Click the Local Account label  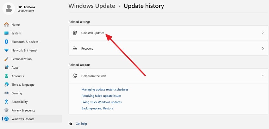[x=26, y=11]
